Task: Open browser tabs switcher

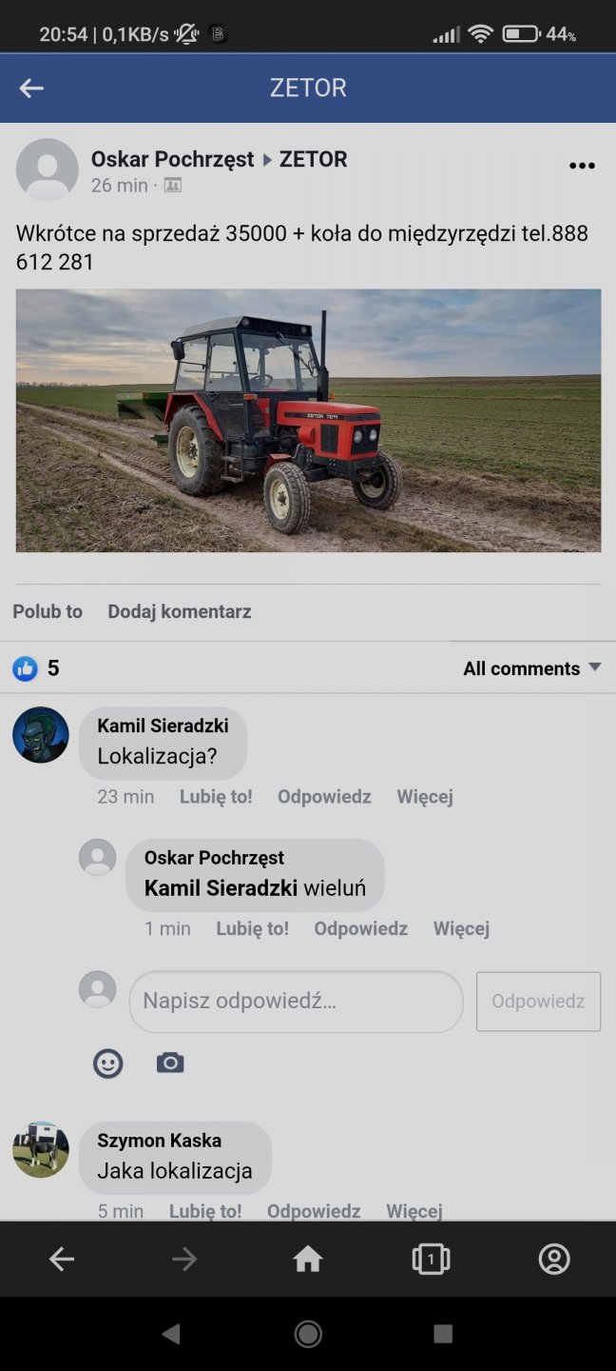Action: click(431, 1260)
